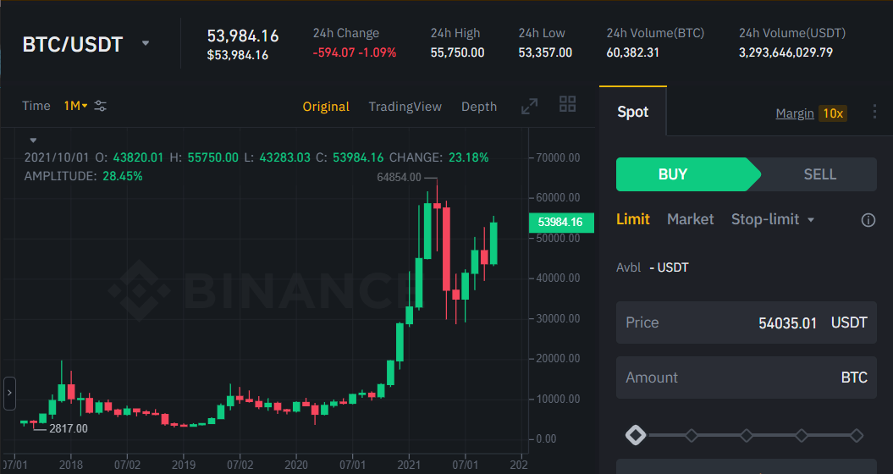The height and width of the screenshot is (474, 893).
Task: Select the Spot trading tab
Action: click(633, 112)
